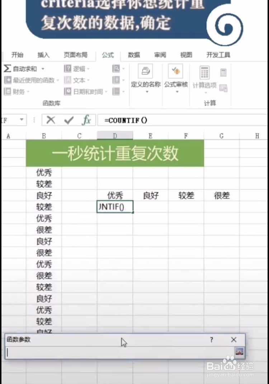This screenshot has height=384, width=269.
Task: Click the Lookup and Reference functions icon
Action: click(116, 68)
